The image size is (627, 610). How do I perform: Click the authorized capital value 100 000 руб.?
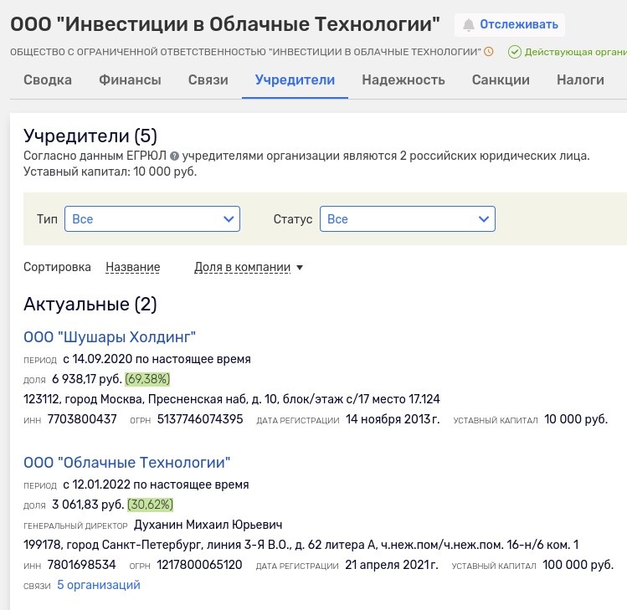578,565
